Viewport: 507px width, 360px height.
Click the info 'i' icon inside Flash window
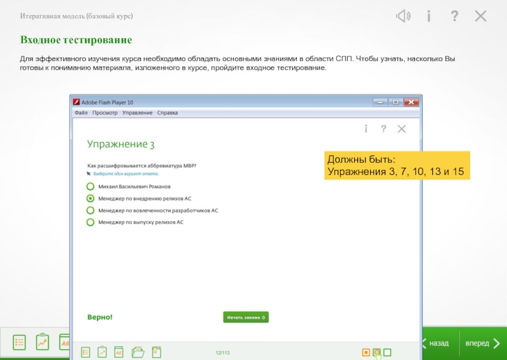point(366,129)
